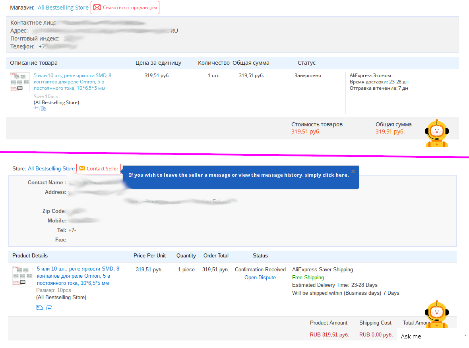Click the green Free Shipping text
The height and width of the screenshot is (348, 469).
coord(308,277)
